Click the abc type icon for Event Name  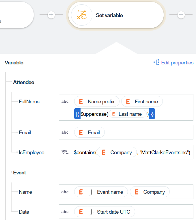(65, 192)
